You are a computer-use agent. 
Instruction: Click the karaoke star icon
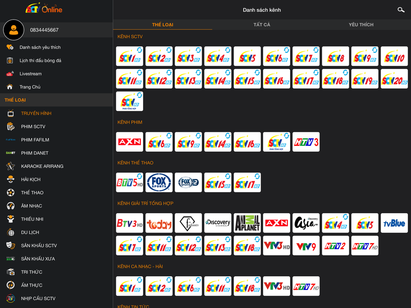pyautogui.click(x=11, y=166)
